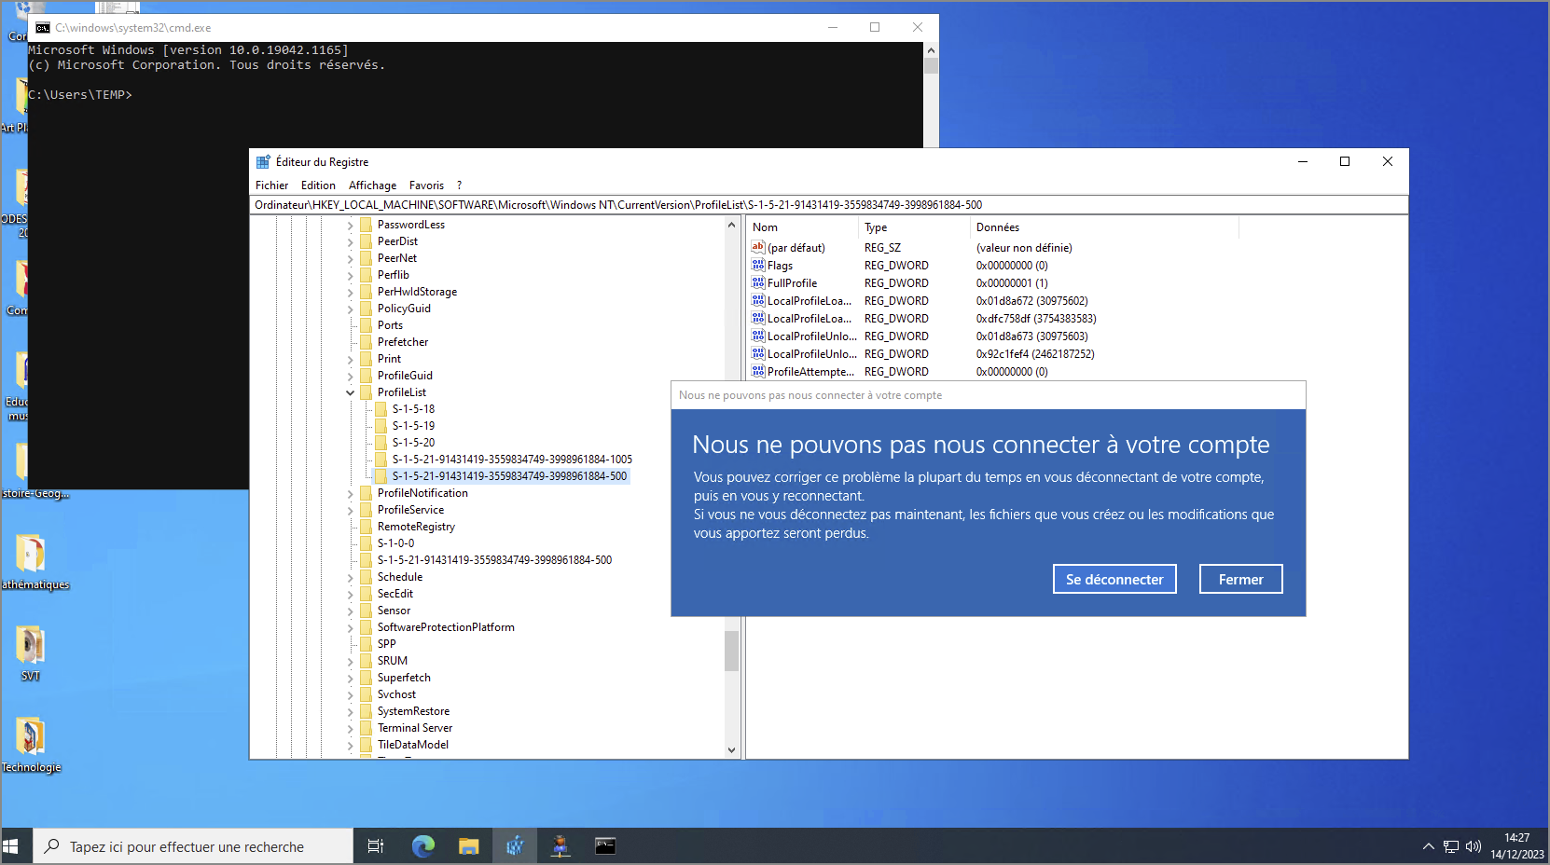Click the cmd.exe title bar icon
Screen dimensions: 1550x865
click(x=42, y=28)
